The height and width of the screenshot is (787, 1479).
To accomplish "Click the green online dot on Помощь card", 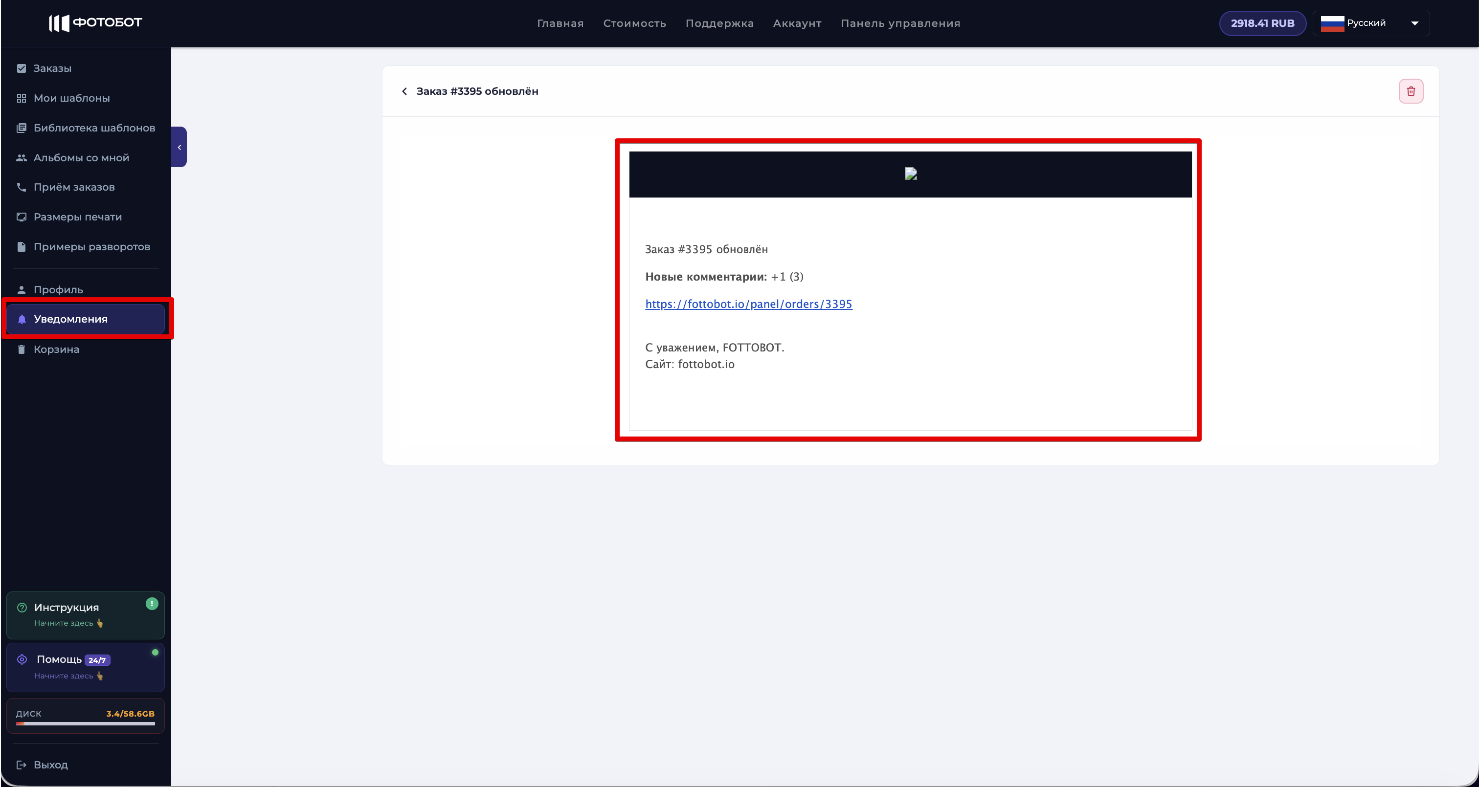I will [155, 652].
